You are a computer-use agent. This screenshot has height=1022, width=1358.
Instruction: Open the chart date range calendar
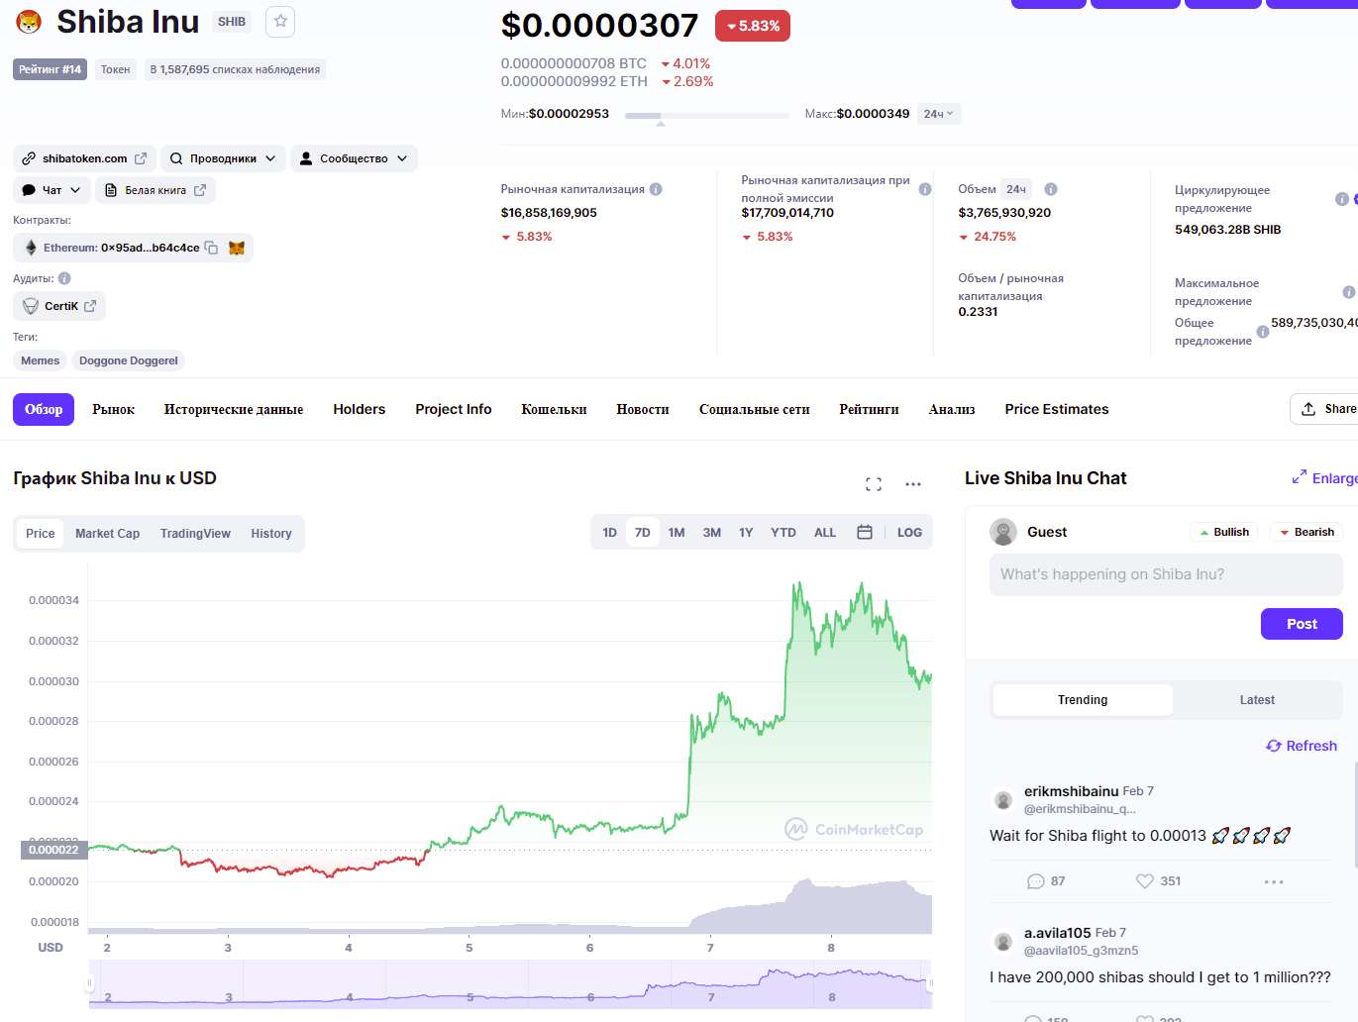[x=865, y=533]
